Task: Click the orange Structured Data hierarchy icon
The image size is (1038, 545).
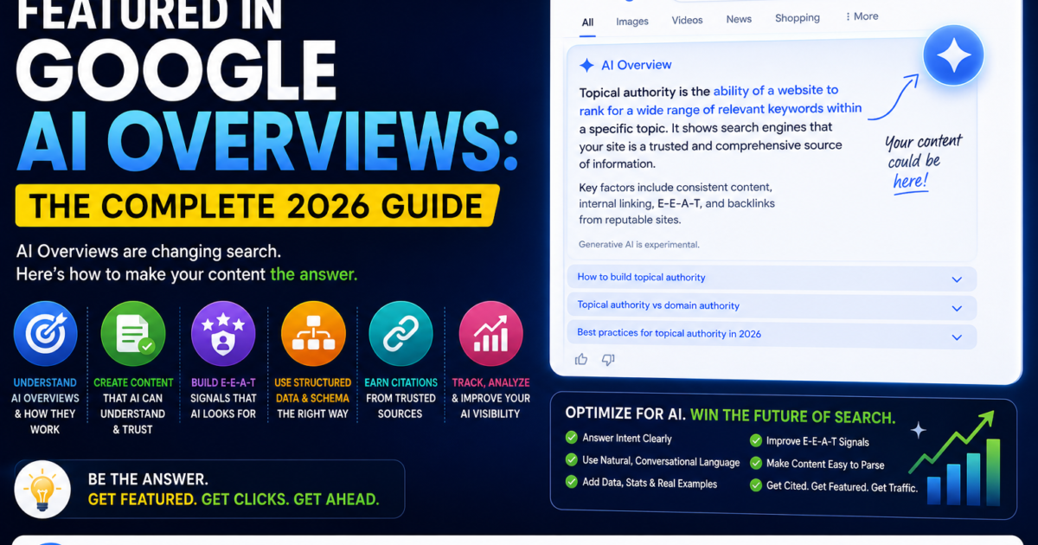Action: (x=313, y=333)
